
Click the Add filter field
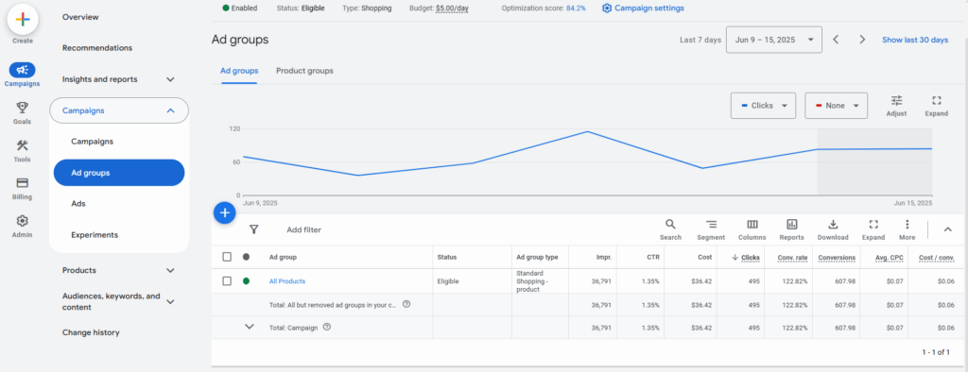[x=303, y=229]
